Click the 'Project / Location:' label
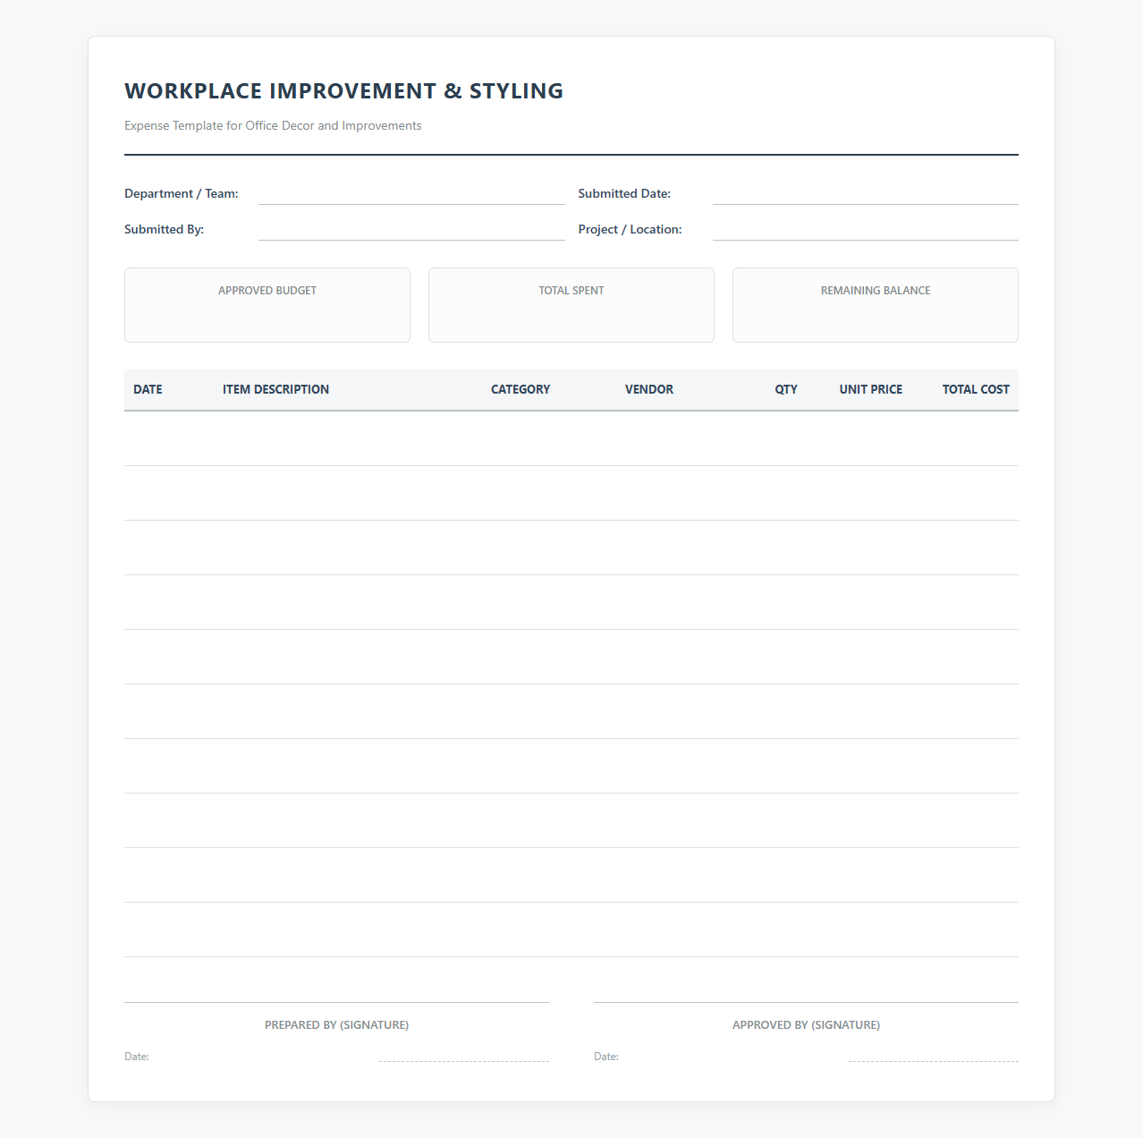Screen dimensions: 1143x1138 coord(630,230)
